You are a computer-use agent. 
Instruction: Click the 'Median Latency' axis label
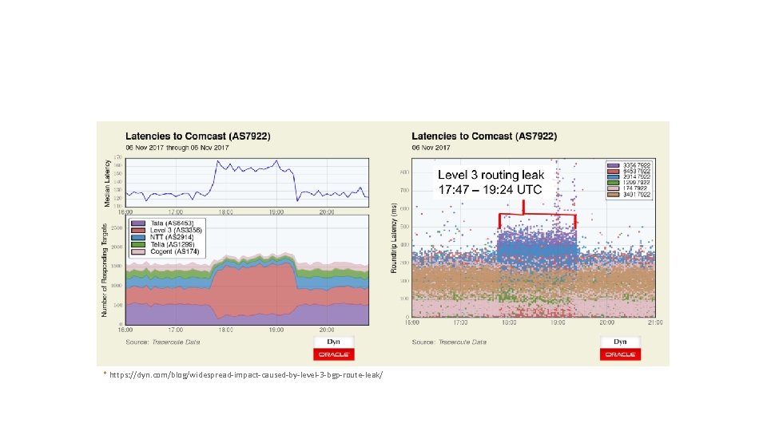pyautogui.click(x=107, y=184)
